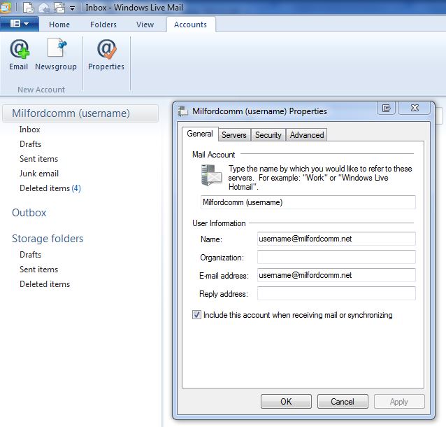
Task: Confirm with the OK button
Action: tap(286, 401)
